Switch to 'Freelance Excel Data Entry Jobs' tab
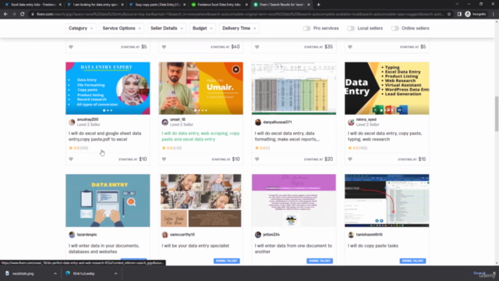The image size is (499, 281). coord(219,5)
